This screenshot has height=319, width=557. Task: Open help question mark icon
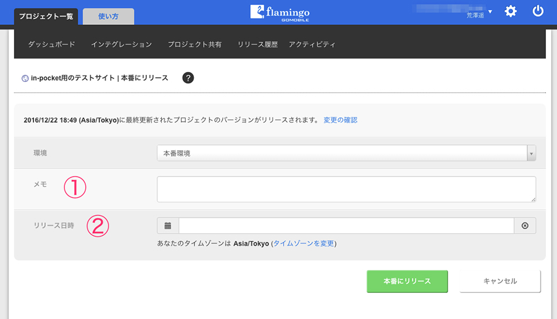[x=188, y=78]
